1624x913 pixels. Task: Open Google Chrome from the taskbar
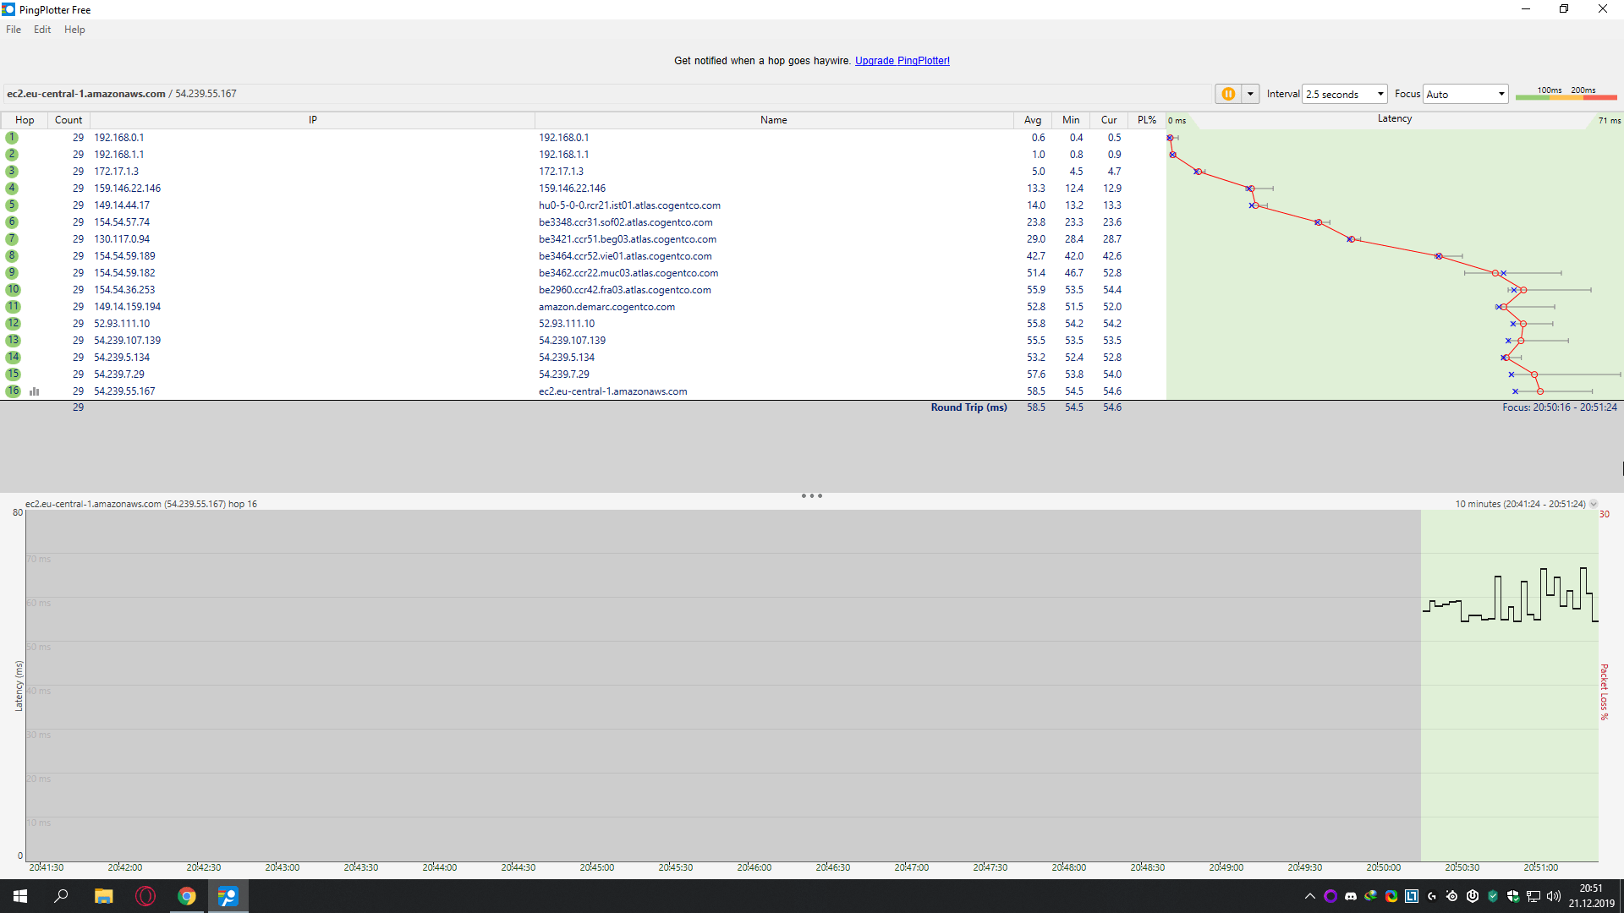point(187,896)
